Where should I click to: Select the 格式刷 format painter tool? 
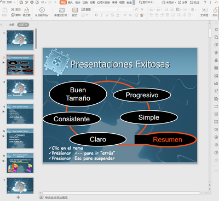27,12
